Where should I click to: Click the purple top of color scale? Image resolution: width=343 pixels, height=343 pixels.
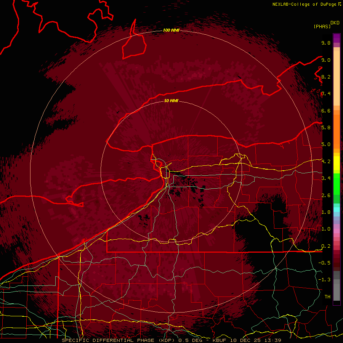pyautogui.click(x=337, y=38)
